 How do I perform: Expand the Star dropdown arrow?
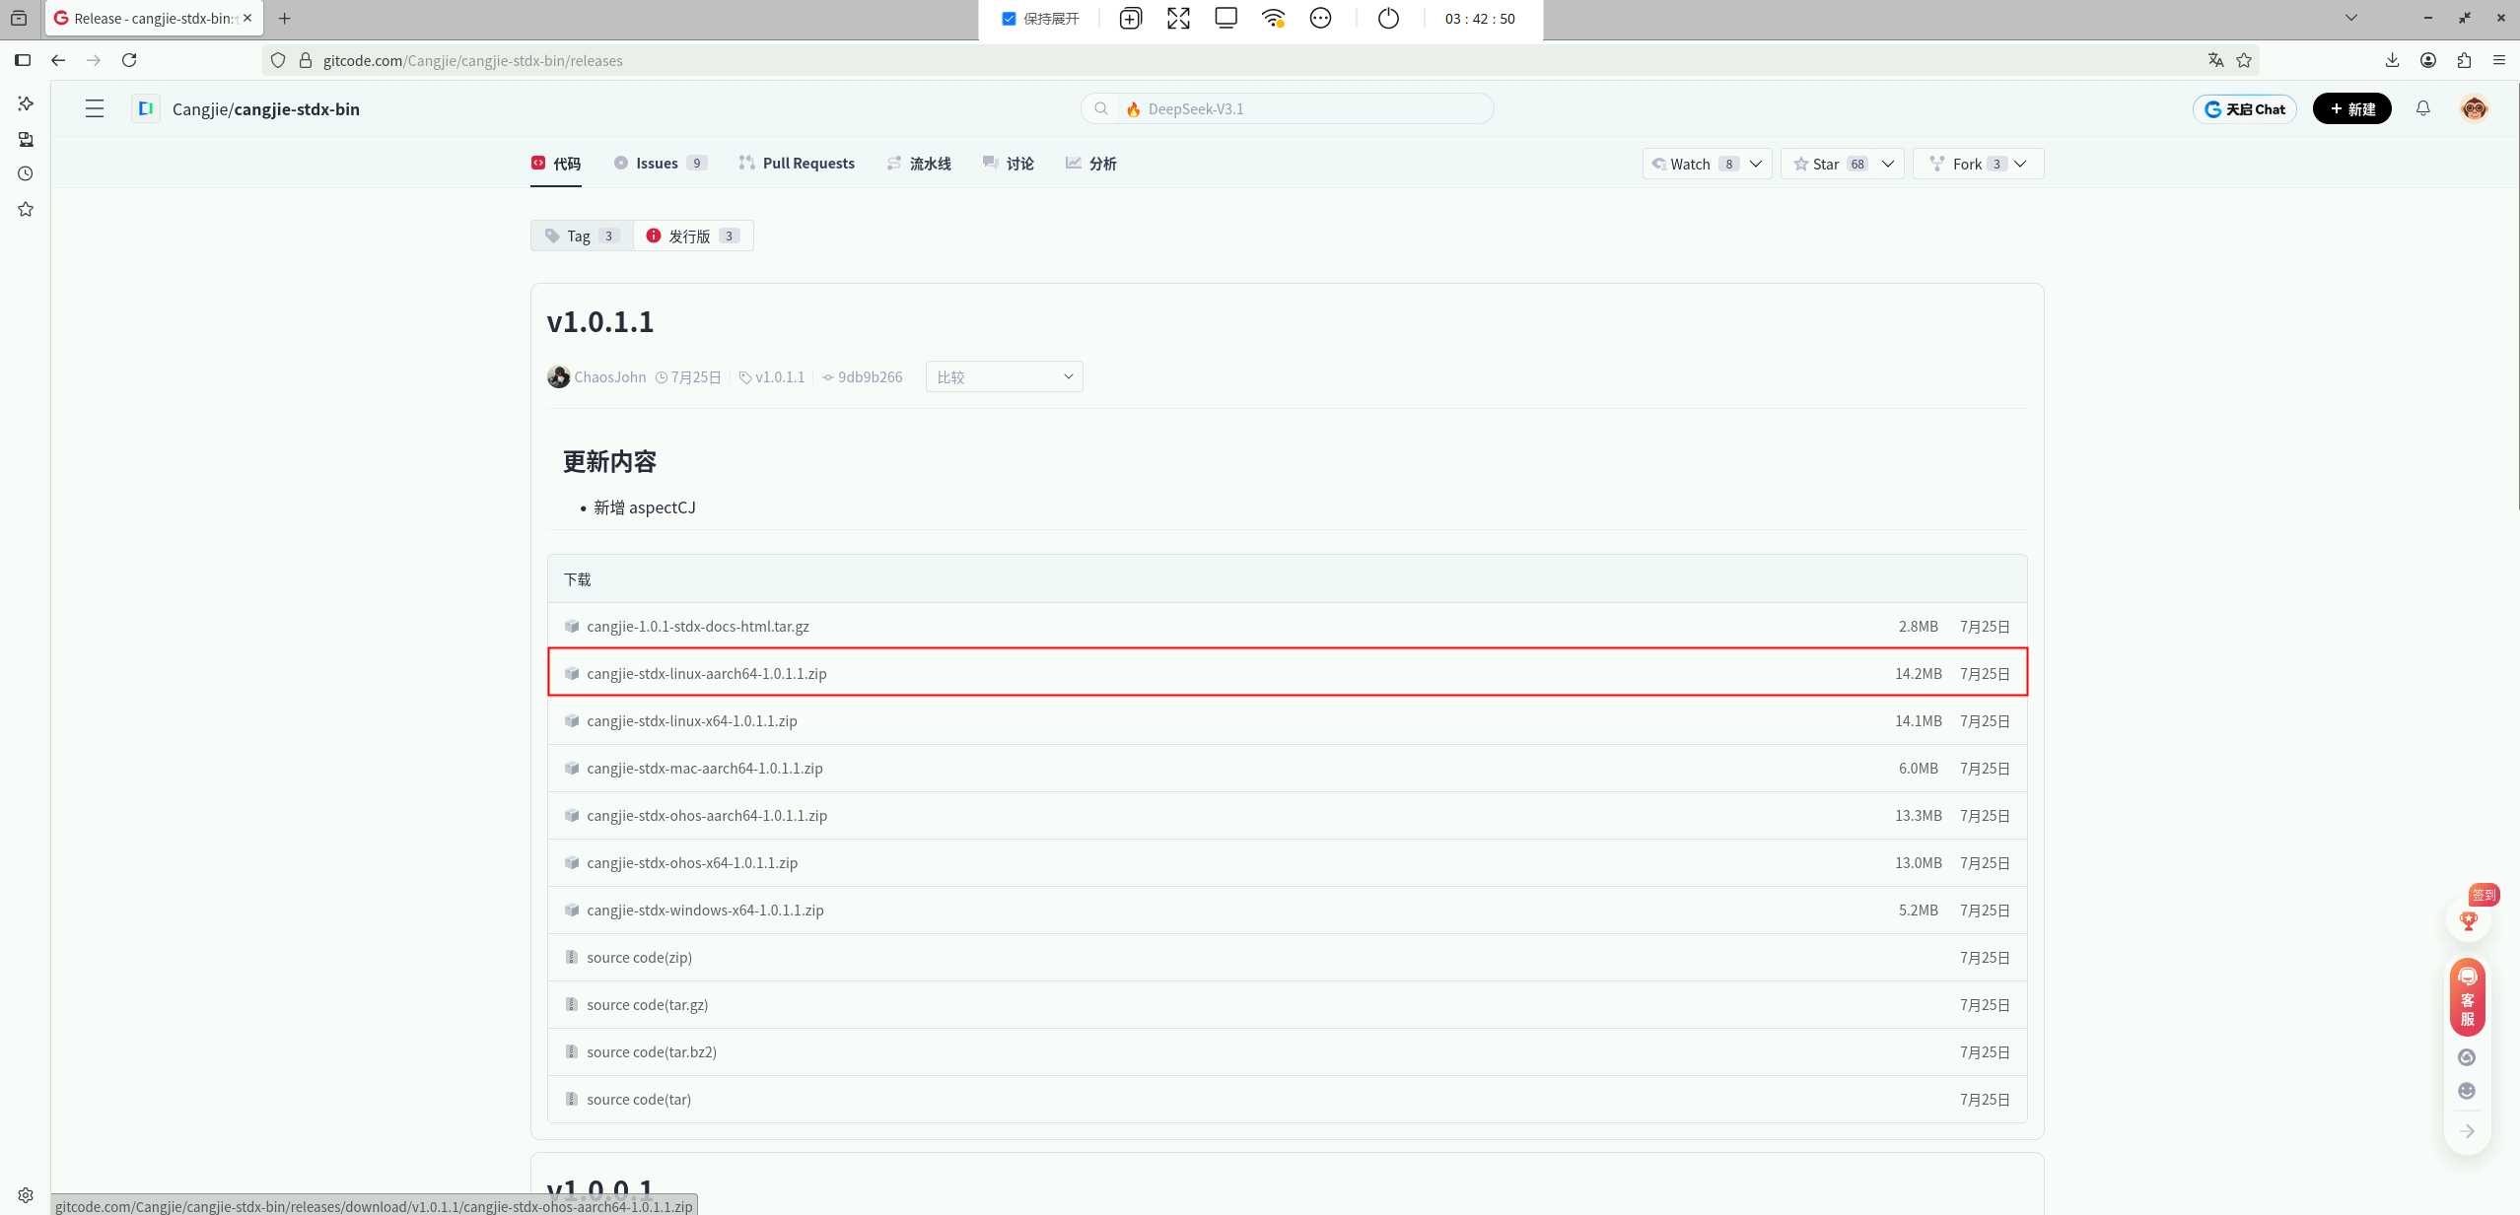pyautogui.click(x=1887, y=164)
